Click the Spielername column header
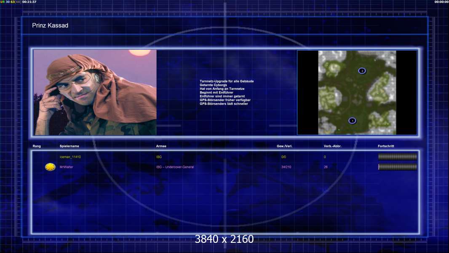 point(69,146)
